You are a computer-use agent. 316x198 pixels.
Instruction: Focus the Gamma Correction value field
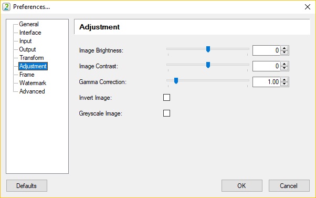click(266, 82)
